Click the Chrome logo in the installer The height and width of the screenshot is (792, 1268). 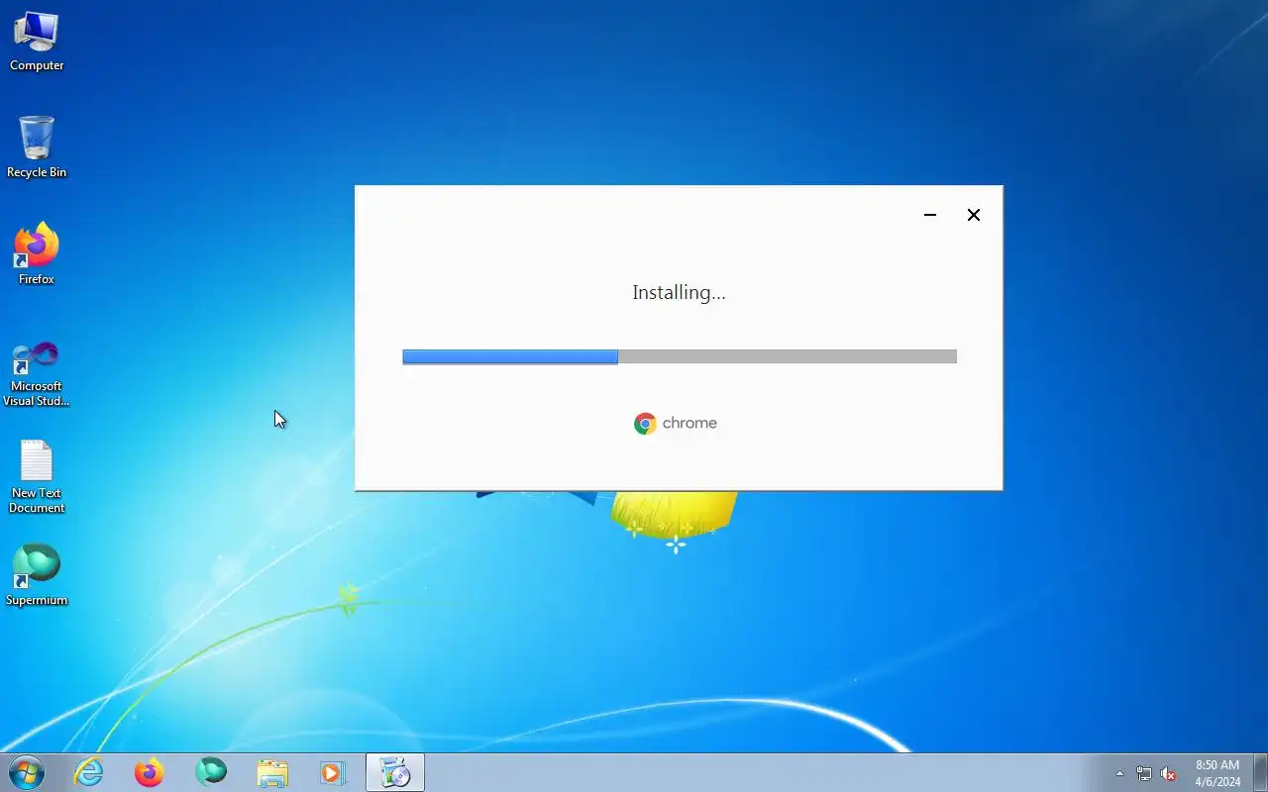676,424
